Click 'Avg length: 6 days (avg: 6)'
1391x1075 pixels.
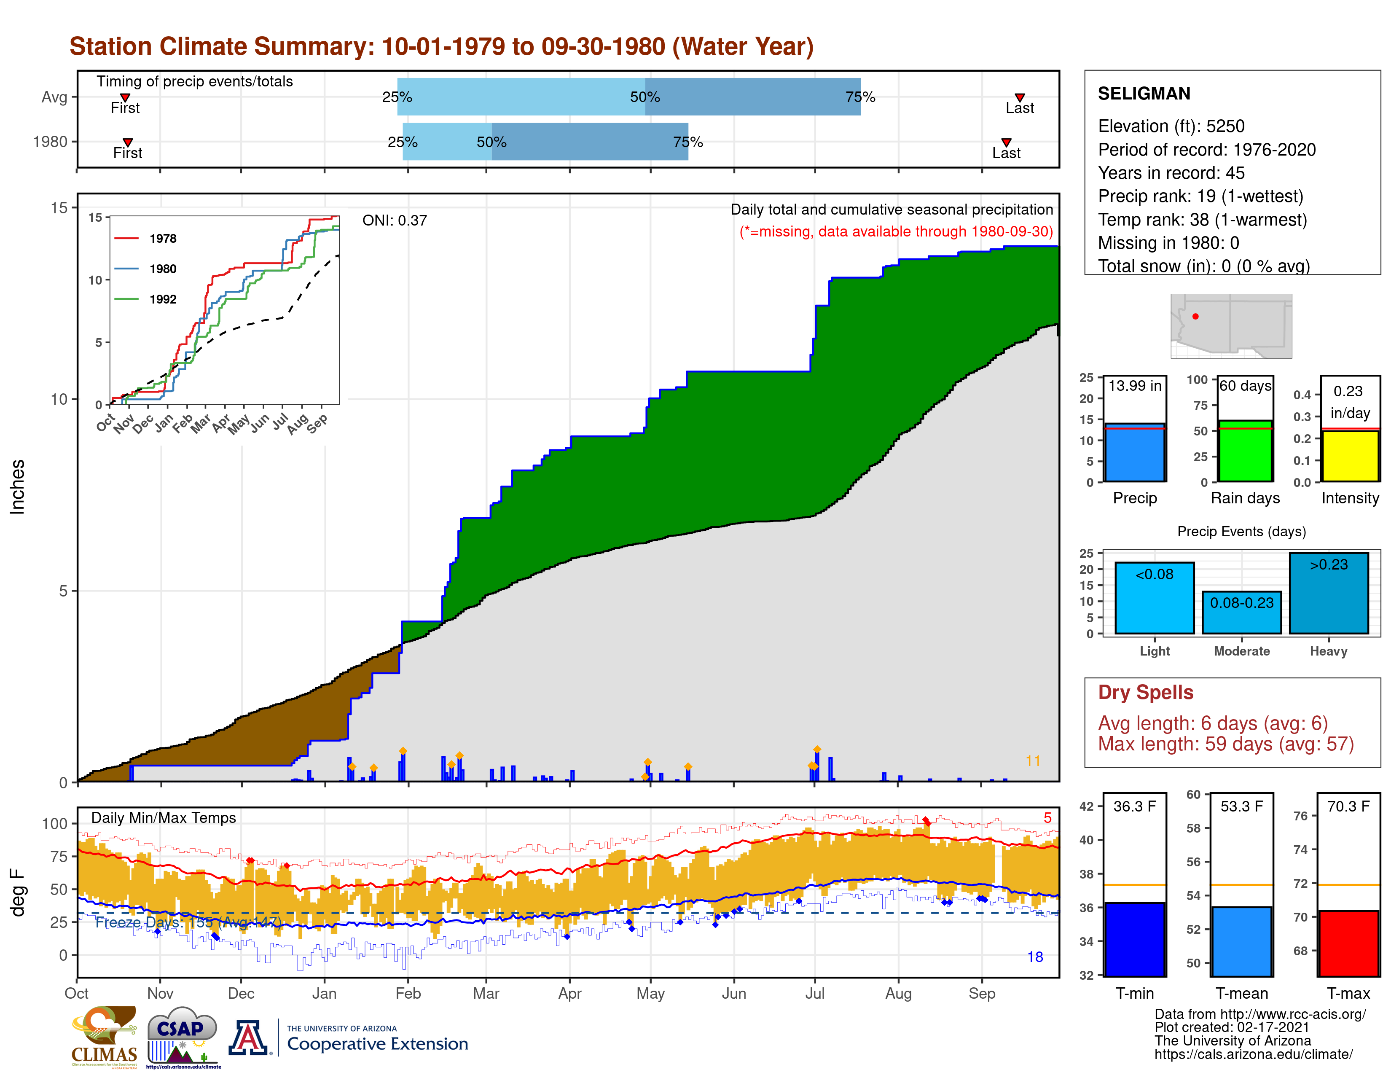point(1213,723)
